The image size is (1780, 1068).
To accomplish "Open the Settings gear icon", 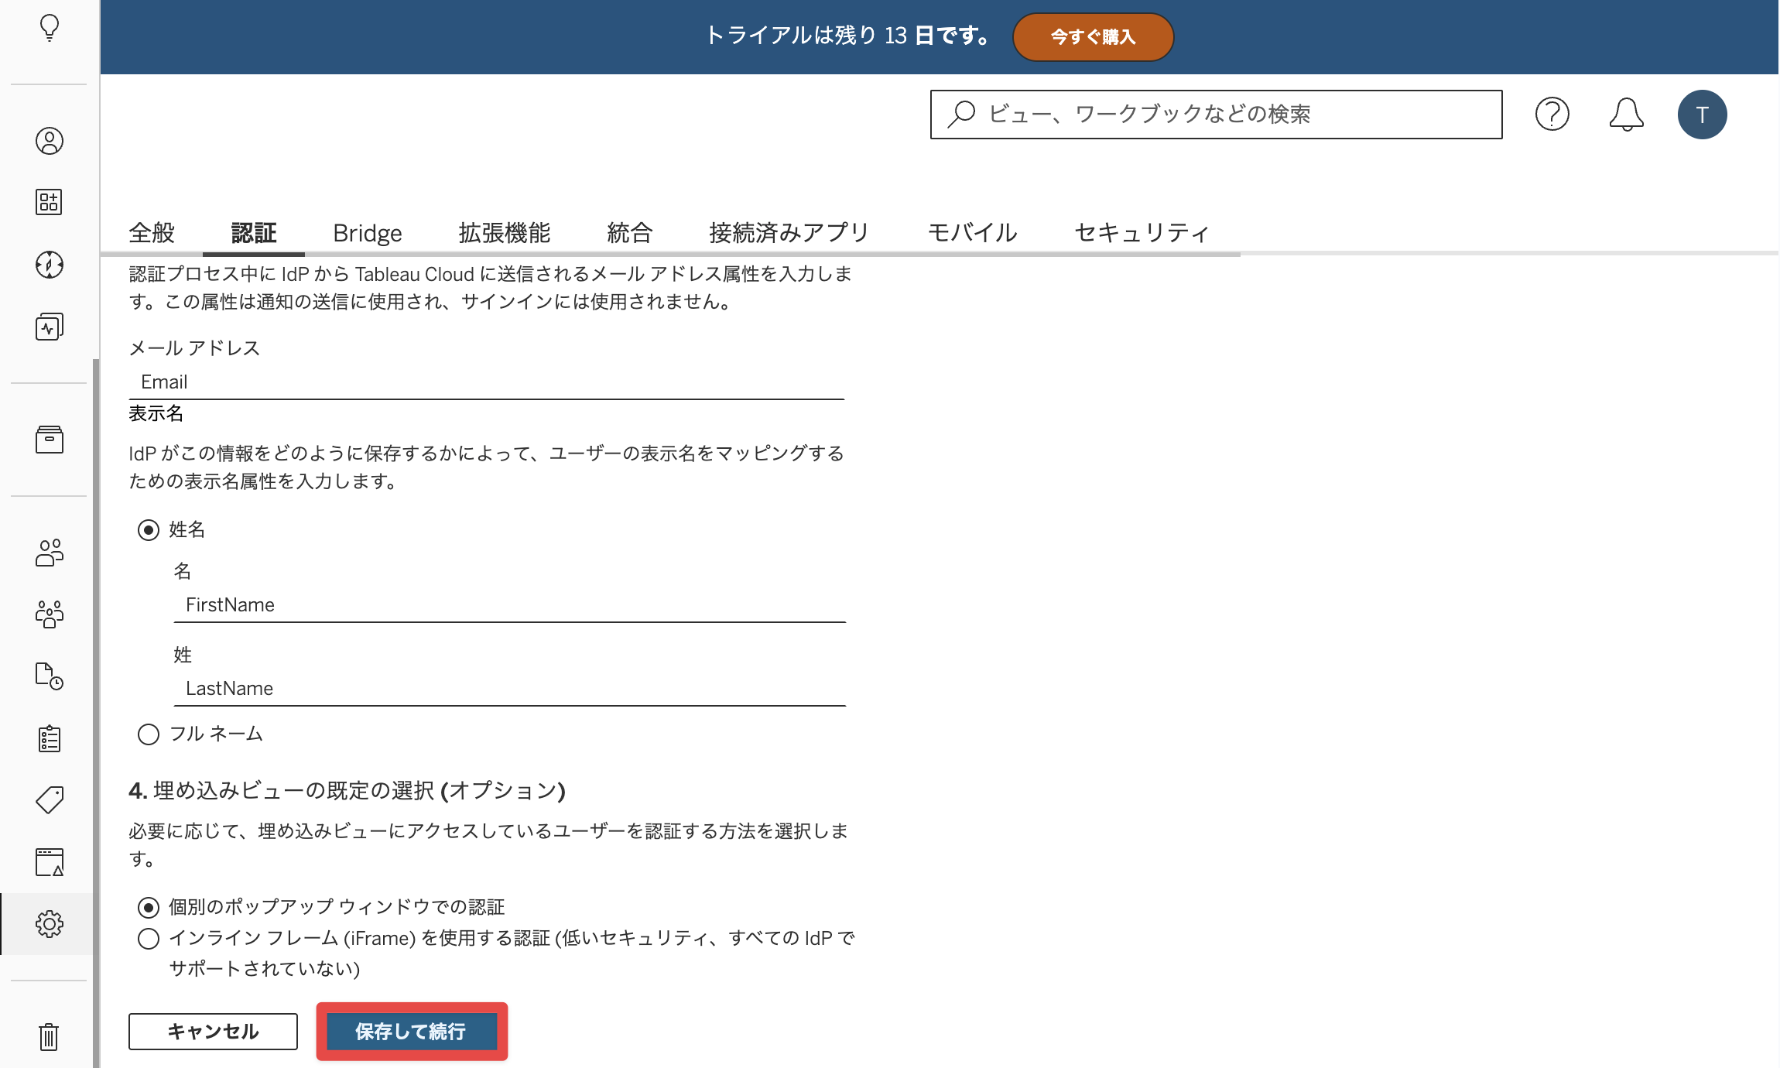I will tap(50, 924).
